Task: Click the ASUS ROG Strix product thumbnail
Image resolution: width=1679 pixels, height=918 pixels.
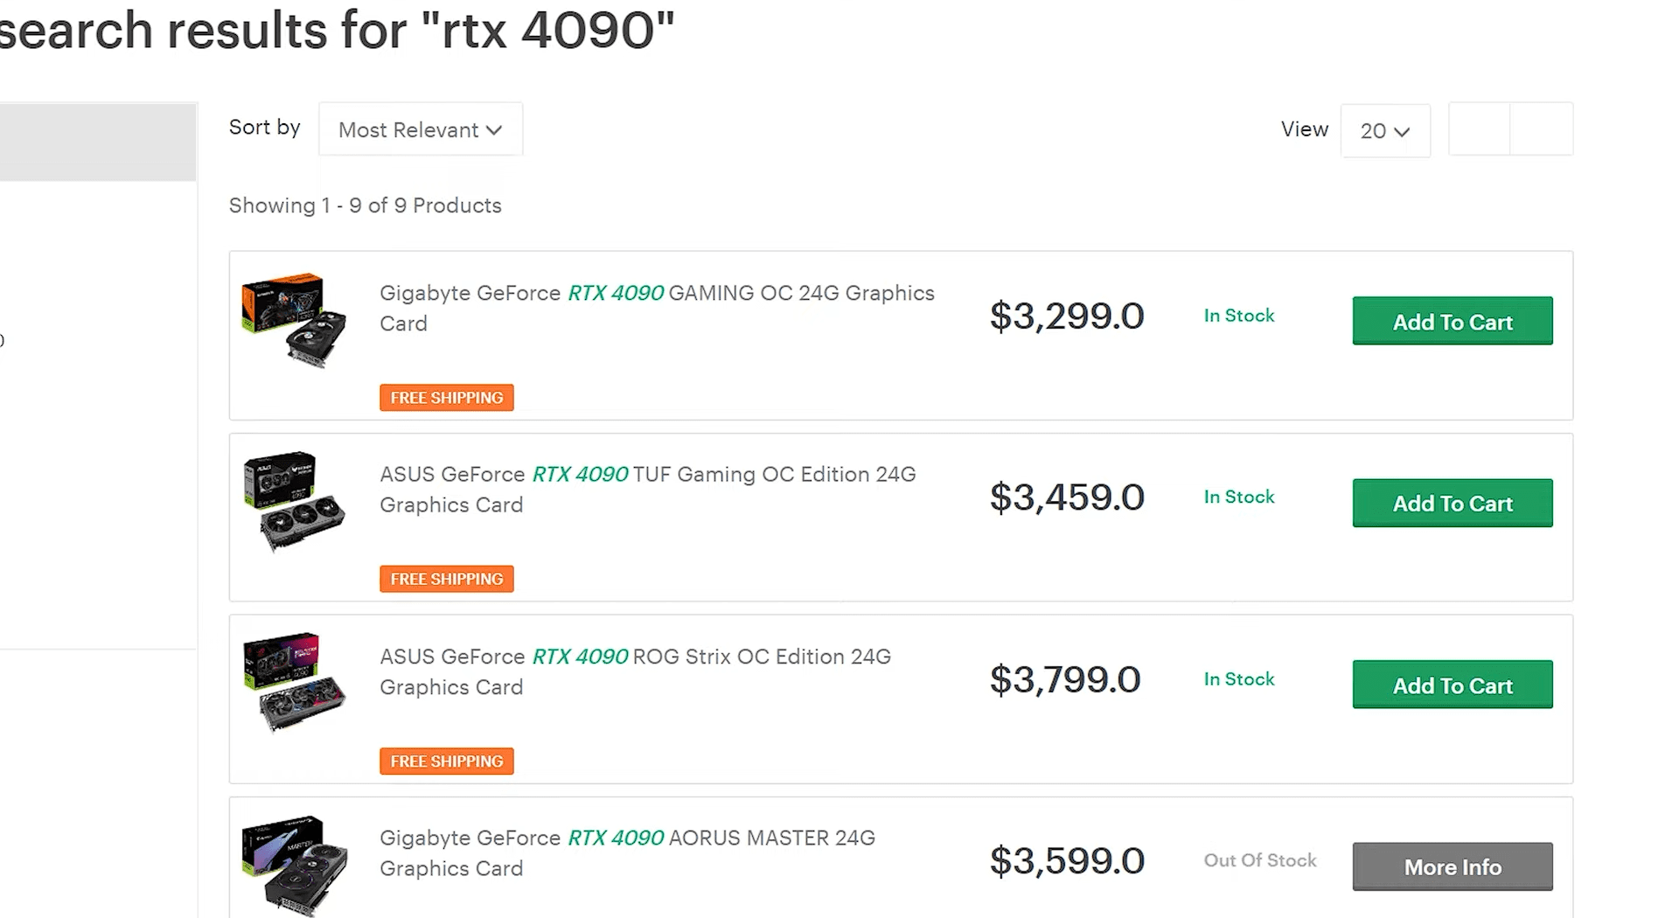Action: 294,683
